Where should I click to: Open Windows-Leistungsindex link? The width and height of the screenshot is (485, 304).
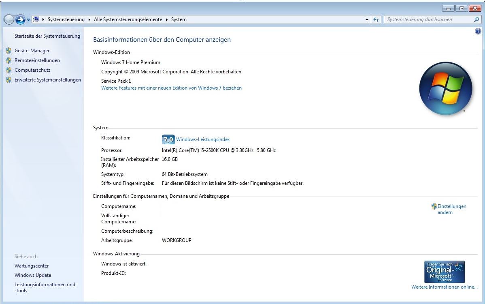203,139
